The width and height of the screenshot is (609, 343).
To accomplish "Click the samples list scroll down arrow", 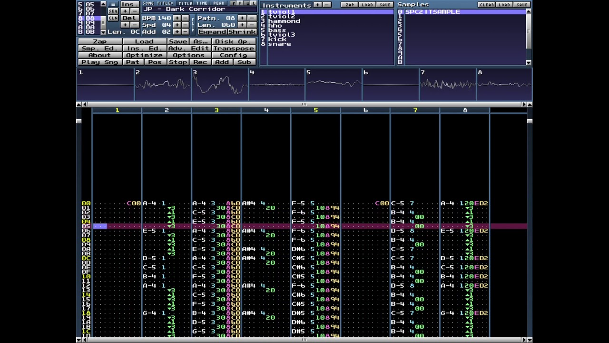I will click(529, 62).
